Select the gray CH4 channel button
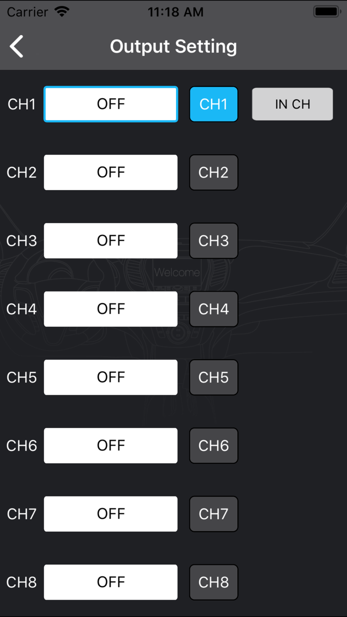 (x=214, y=309)
